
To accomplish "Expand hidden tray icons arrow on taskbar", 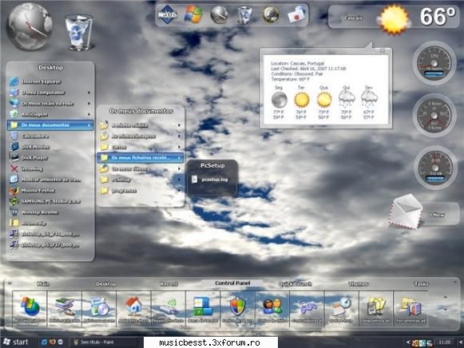I will point(408,342).
